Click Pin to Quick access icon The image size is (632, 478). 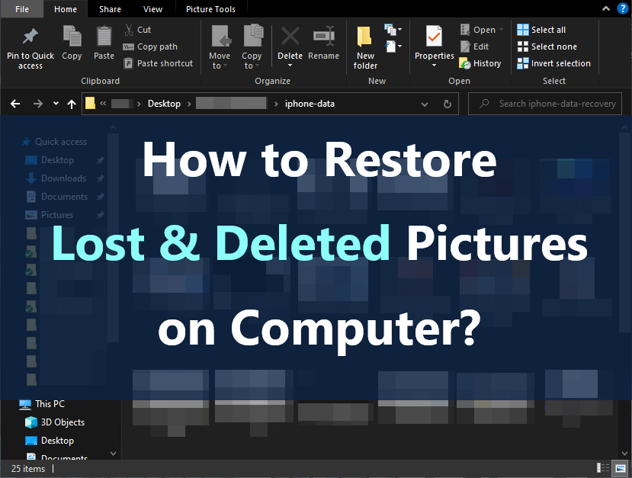[30, 37]
